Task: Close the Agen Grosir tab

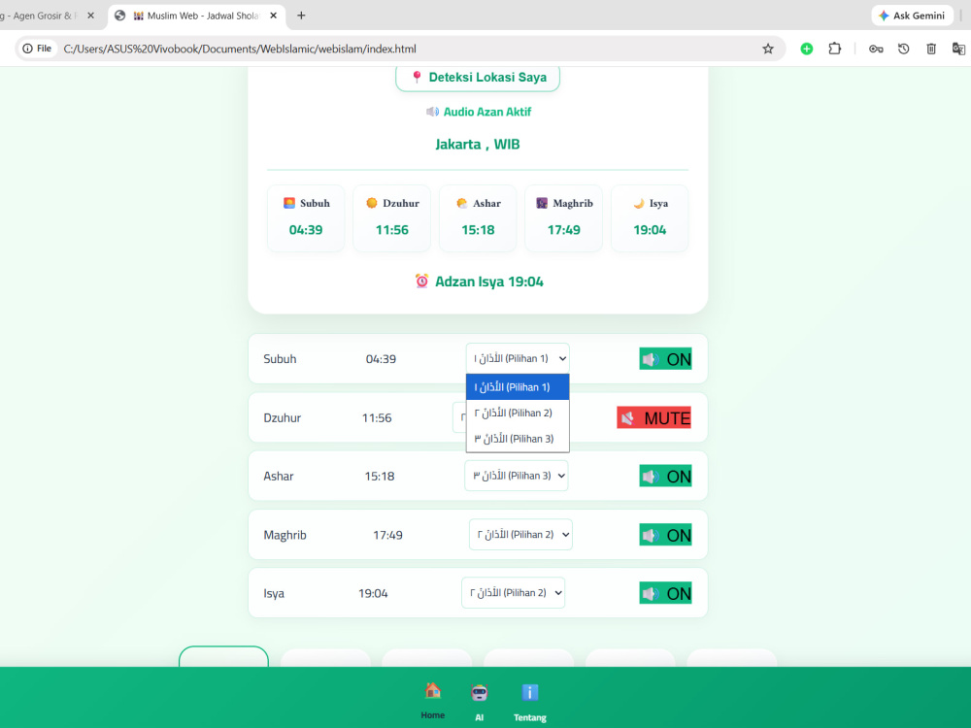Action: [x=90, y=16]
